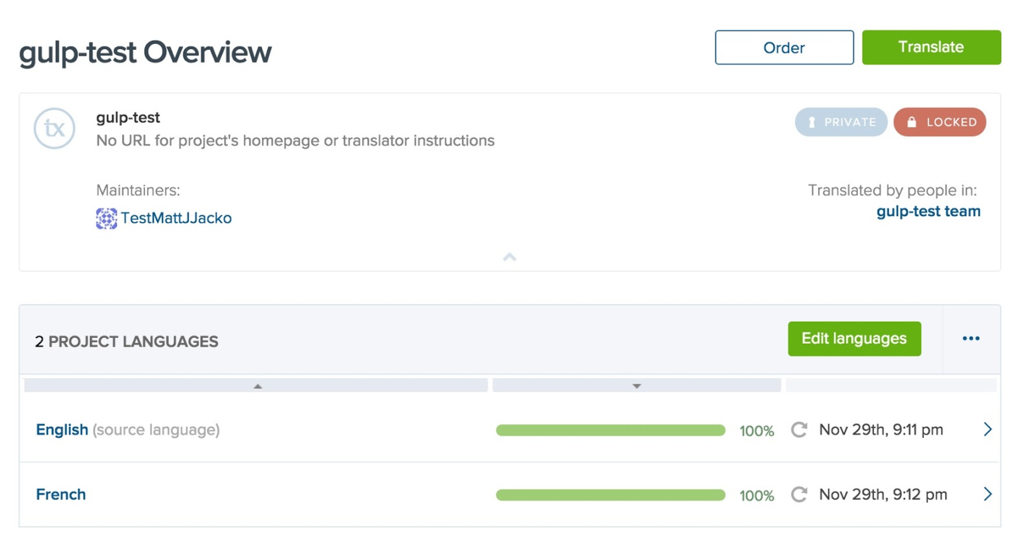The image size is (1035, 554).
Task: Select the French language link
Action: [61, 494]
